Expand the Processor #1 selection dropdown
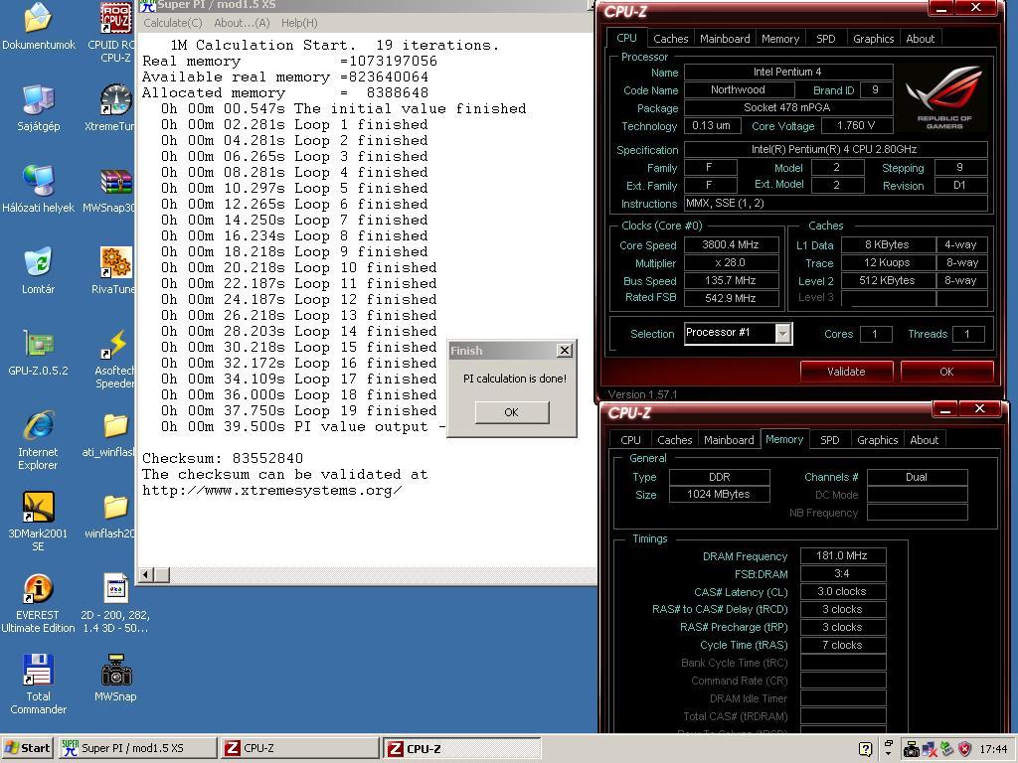 (783, 333)
